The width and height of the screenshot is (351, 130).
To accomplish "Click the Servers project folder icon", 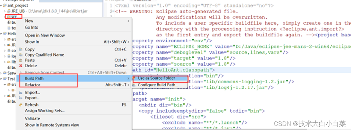I will (5, 73).
